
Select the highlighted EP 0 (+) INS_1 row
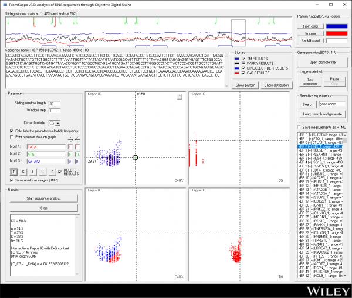coord(320,146)
